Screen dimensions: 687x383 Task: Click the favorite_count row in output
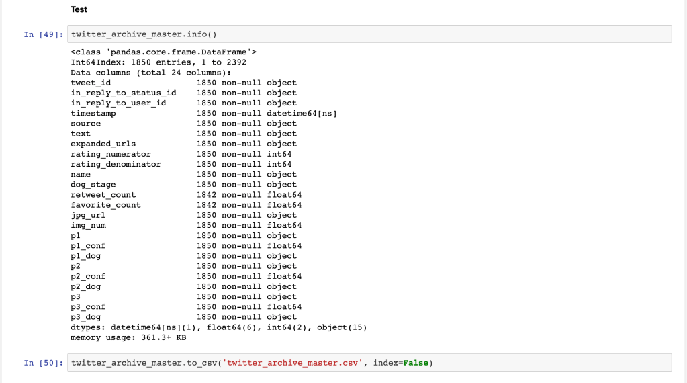186,205
